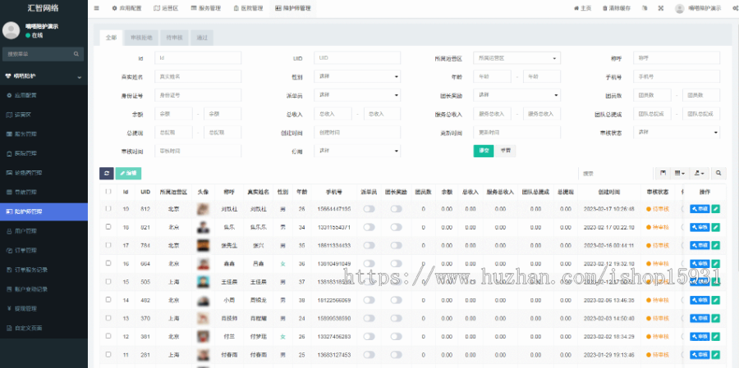Screen dimensions: 739x368
Task: Open the 团长奖励 filter dropdown in search form
Action: pyautogui.click(x=517, y=95)
